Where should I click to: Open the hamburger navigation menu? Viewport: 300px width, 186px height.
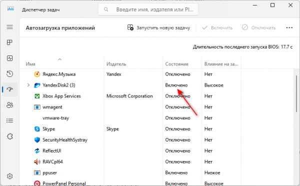point(10,27)
